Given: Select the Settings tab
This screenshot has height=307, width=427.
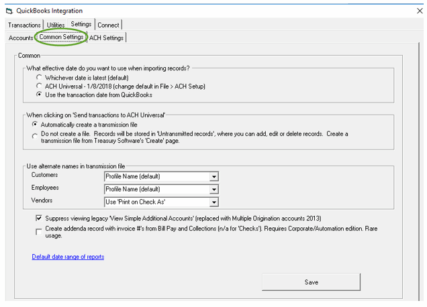Looking at the screenshot, I should coord(81,25).
